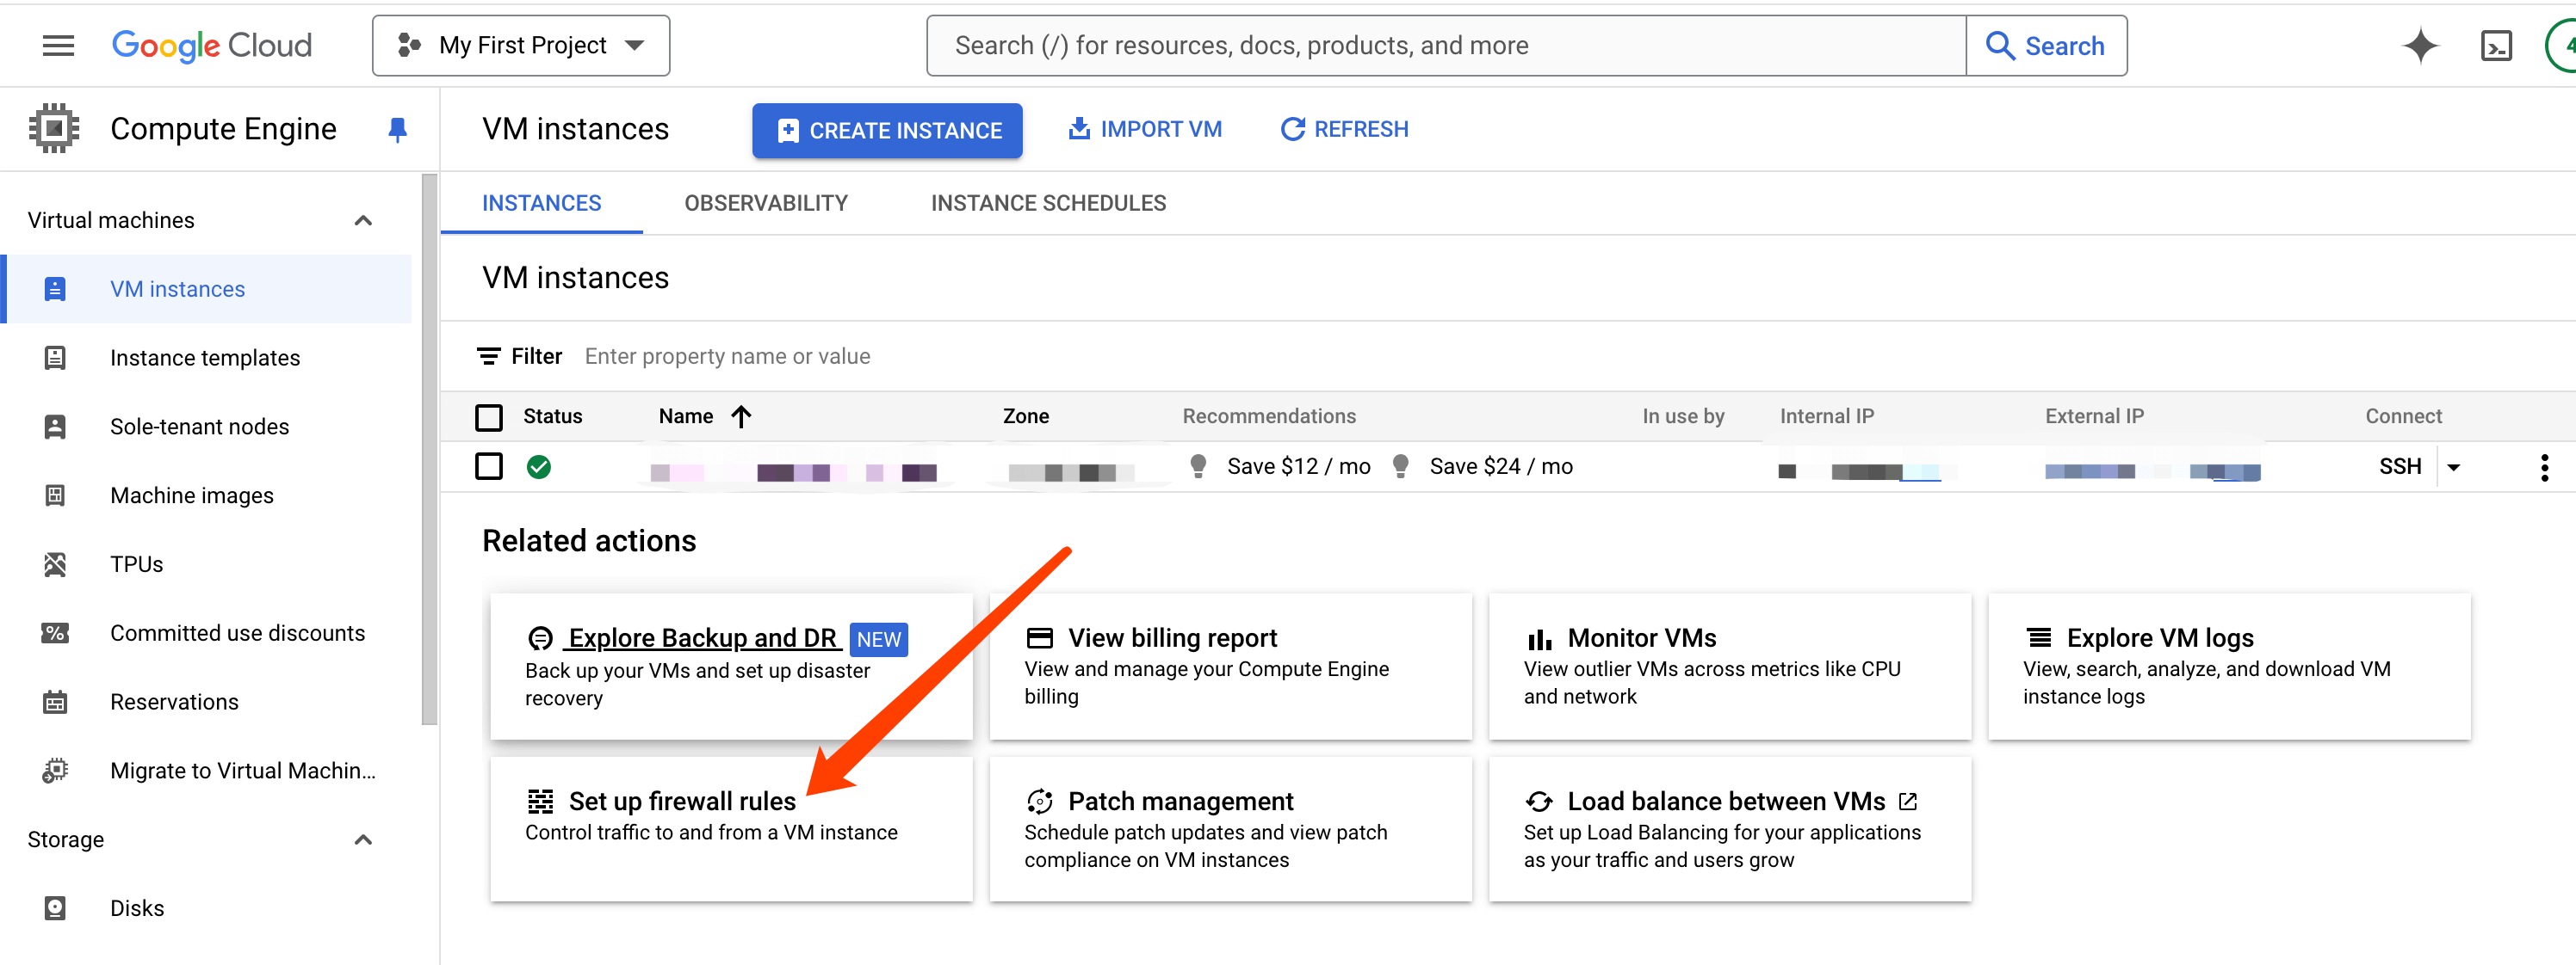Expand the SSH connection options arrow

(2453, 466)
